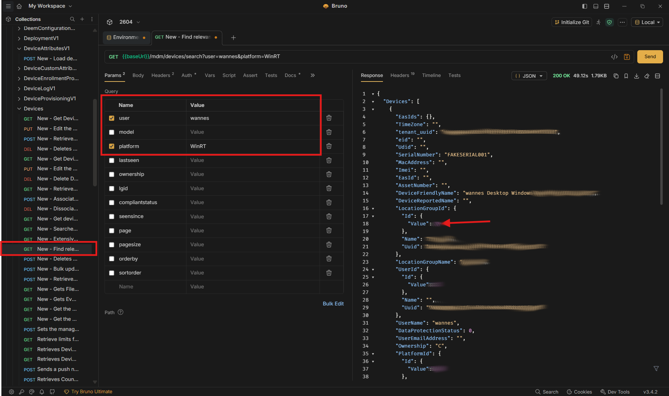Viewport: 669px width, 396px height.
Task: Collapse the Devices folder
Action: click(x=19, y=109)
